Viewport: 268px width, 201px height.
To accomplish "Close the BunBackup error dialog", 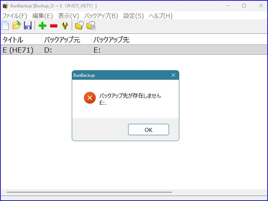I will coord(173,75).
